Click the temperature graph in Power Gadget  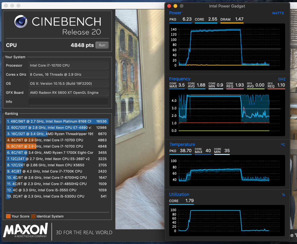coord(227,171)
